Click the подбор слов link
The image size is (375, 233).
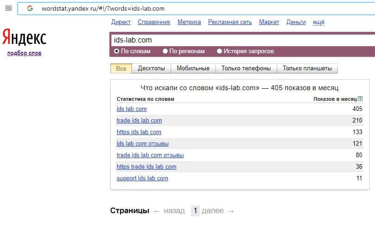24,53
